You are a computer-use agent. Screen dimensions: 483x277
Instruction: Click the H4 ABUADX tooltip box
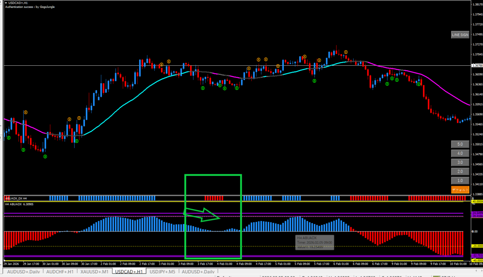coord(314,242)
